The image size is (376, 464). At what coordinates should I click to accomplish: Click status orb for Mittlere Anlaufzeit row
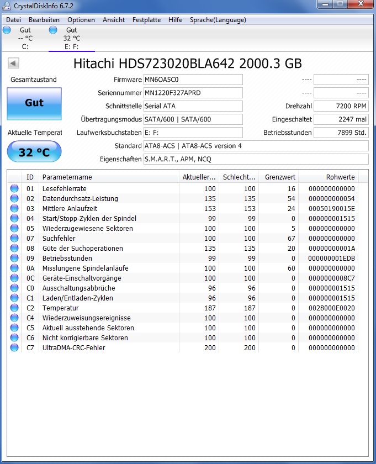(x=14, y=208)
